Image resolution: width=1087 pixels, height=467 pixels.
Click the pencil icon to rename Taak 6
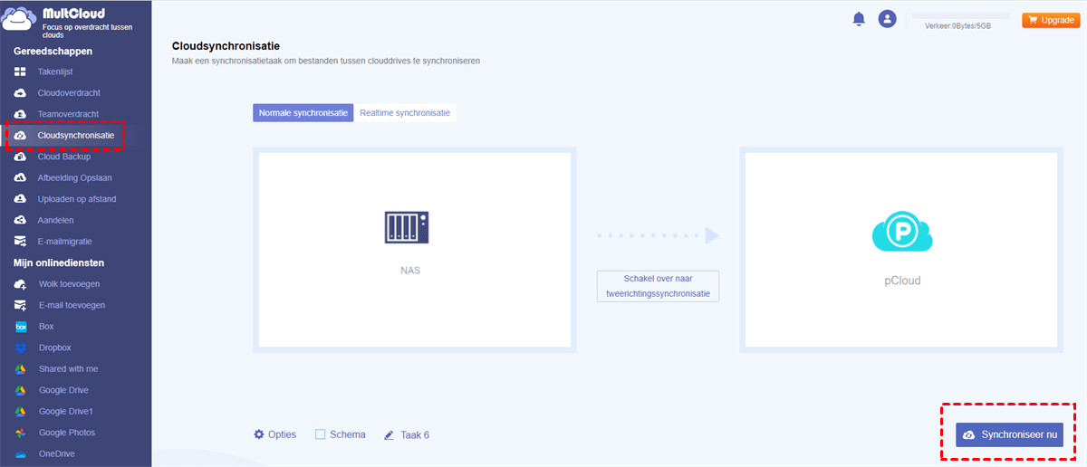point(390,435)
